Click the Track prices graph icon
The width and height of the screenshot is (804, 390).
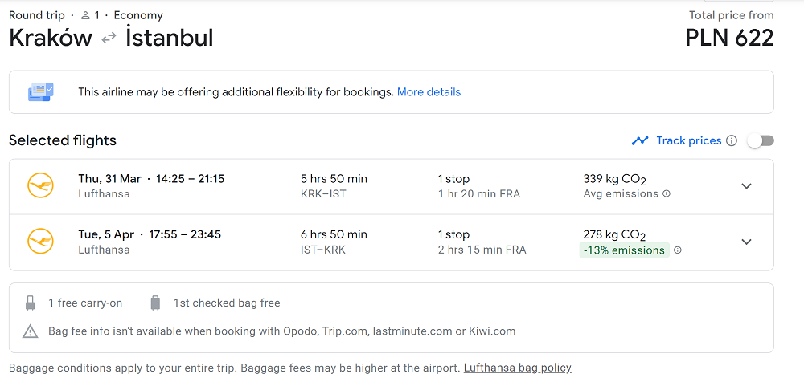point(640,140)
